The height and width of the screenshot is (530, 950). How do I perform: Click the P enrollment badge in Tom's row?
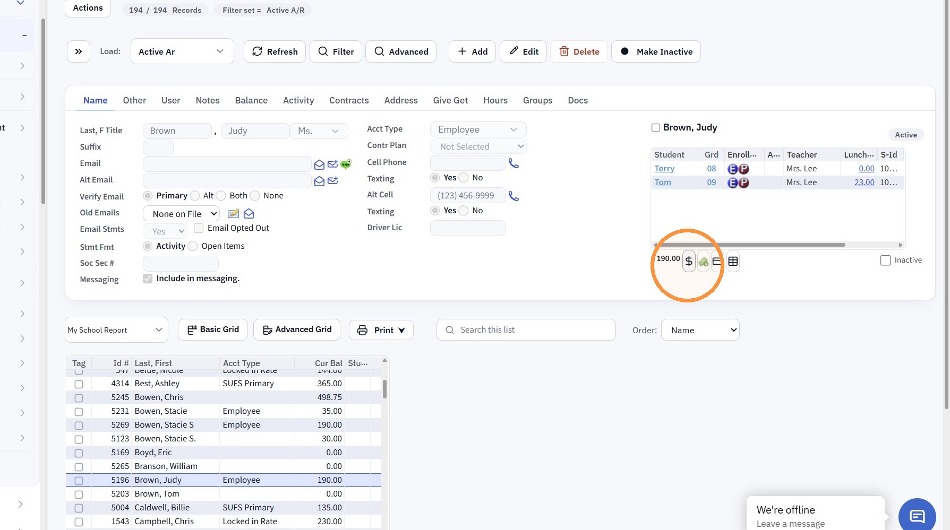743,183
